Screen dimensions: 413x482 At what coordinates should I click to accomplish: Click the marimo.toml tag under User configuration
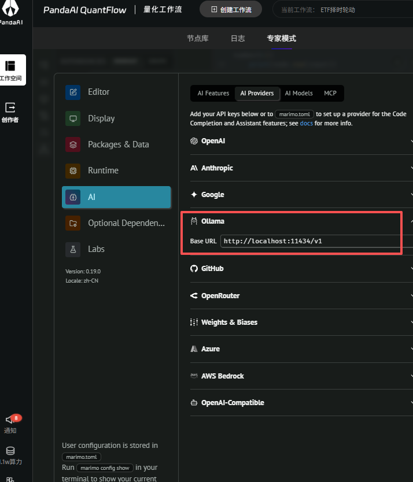coord(82,457)
